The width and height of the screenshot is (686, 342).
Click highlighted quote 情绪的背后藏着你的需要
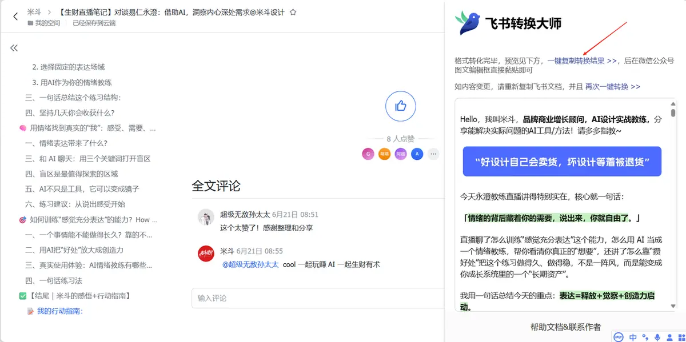coord(551,218)
